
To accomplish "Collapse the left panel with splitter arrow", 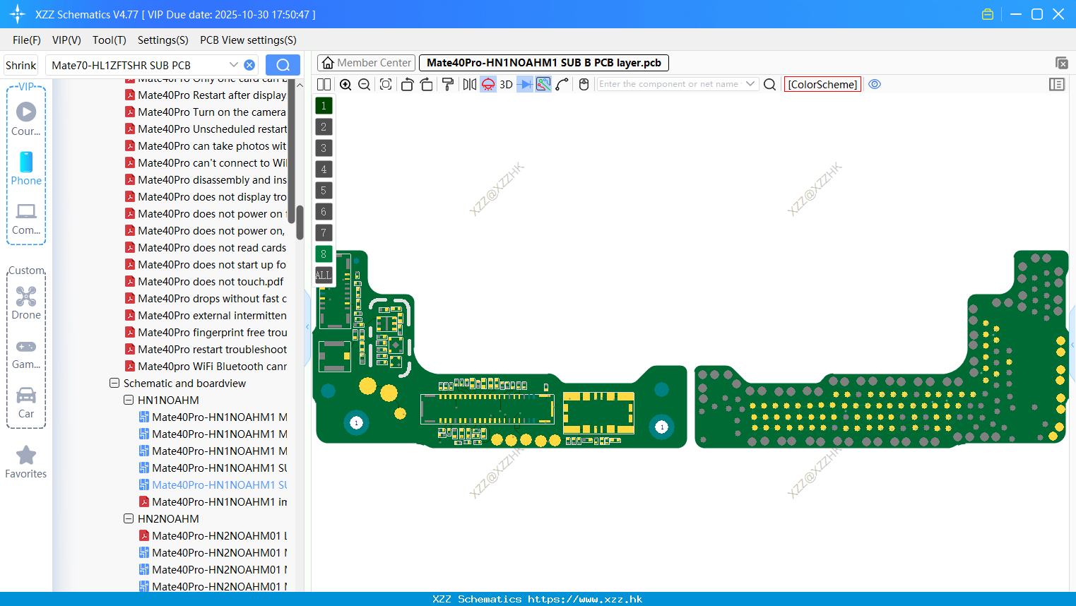I will coord(307,326).
